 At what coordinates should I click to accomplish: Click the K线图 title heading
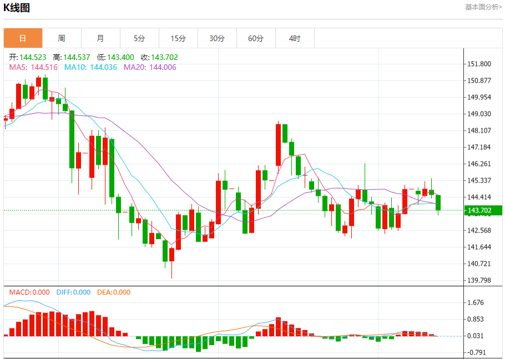point(17,8)
